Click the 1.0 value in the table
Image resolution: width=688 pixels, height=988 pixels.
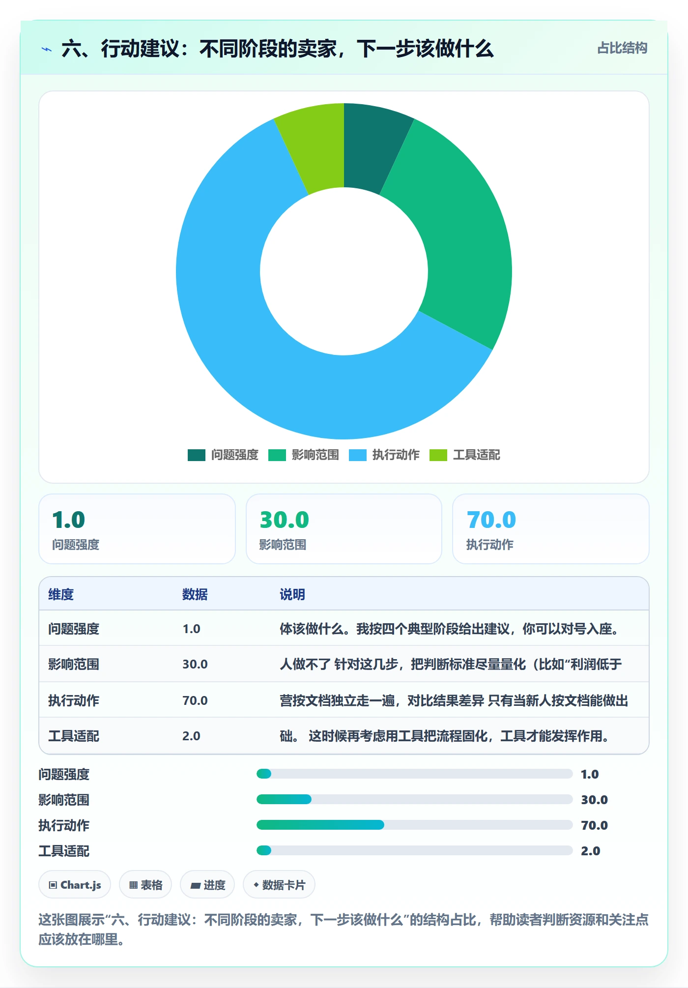click(x=191, y=629)
